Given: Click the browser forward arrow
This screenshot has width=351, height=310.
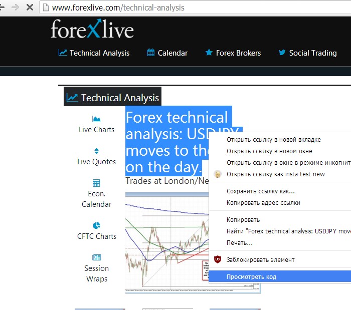Looking at the screenshot, I should click(x=15, y=8).
